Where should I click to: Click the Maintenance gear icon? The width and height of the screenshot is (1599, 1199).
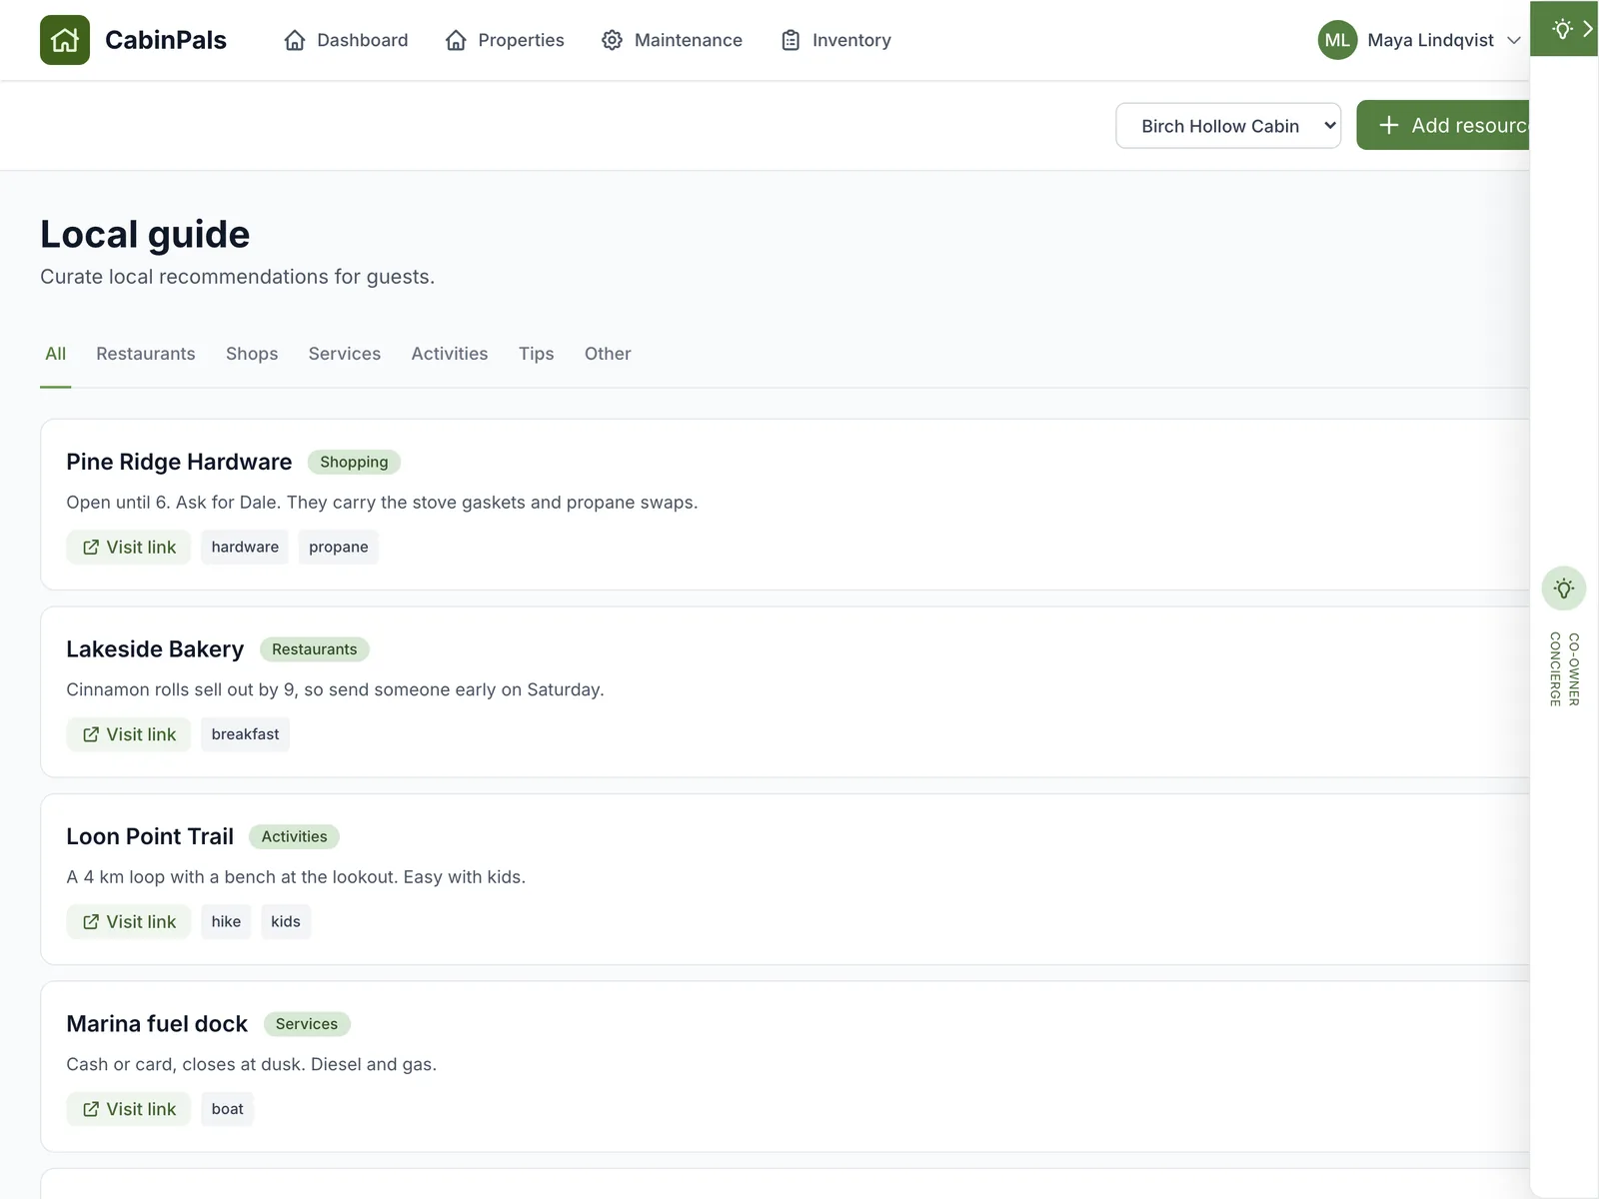tap(612, 40)
